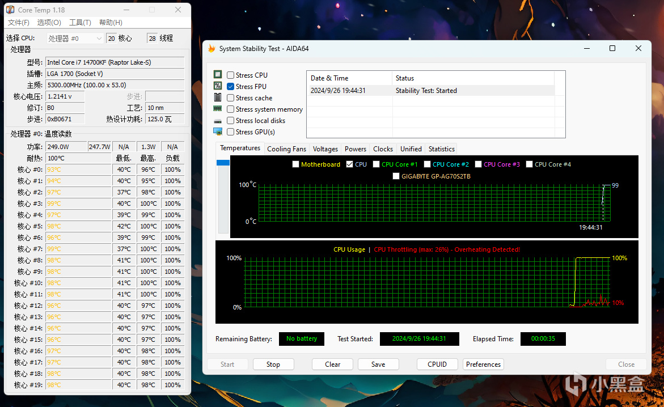Screen dimensions: 664x407
Task: Toggle the GIGABYTE GP-AG70S2TB graph checkbox
Action: 396,176
